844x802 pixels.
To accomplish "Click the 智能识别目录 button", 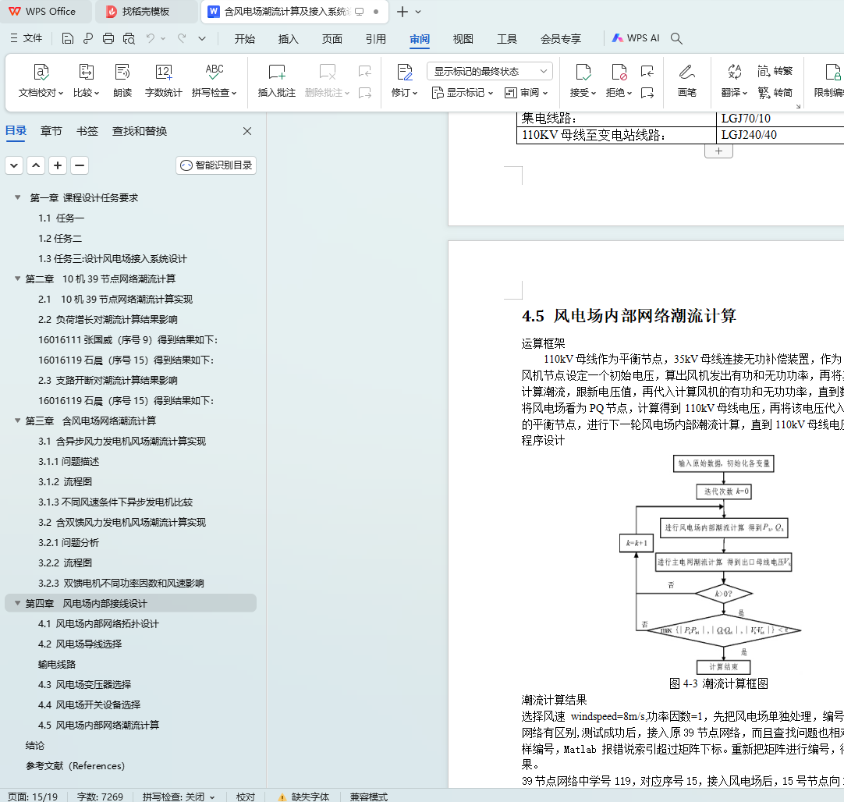I will coord(216,165).
